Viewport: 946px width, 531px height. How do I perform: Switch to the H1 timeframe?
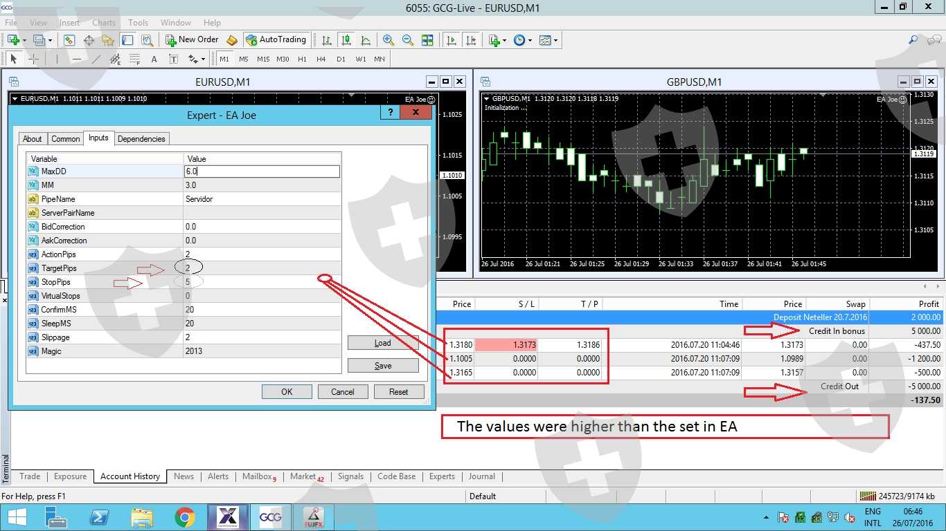[x=302, y=59]
